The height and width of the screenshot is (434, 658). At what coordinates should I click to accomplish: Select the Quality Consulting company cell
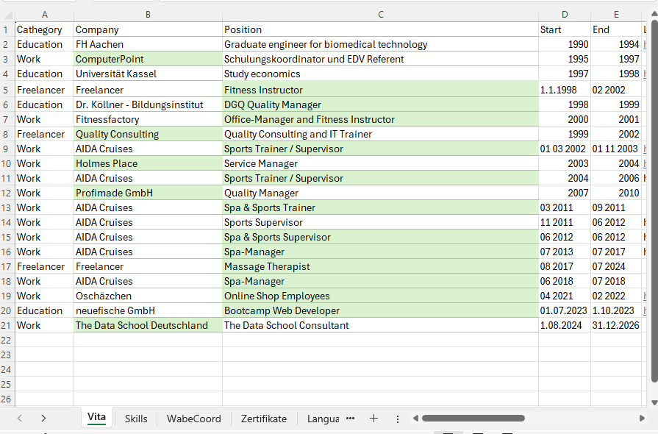pos(148,135)
